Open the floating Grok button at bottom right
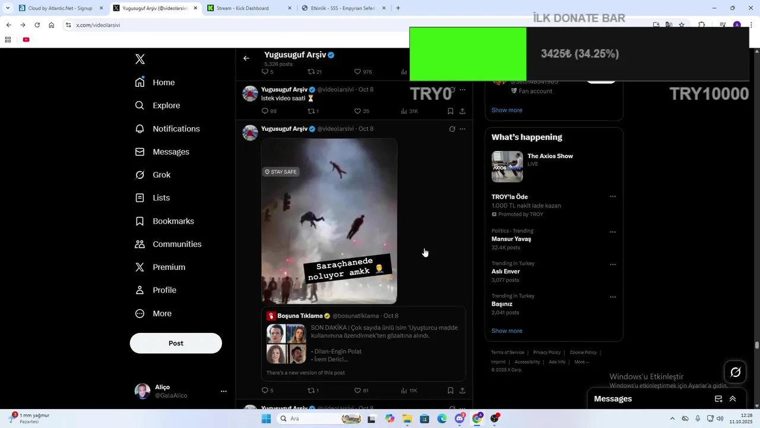The width and height of the screenshot is (760, 428). pos(736,372)
